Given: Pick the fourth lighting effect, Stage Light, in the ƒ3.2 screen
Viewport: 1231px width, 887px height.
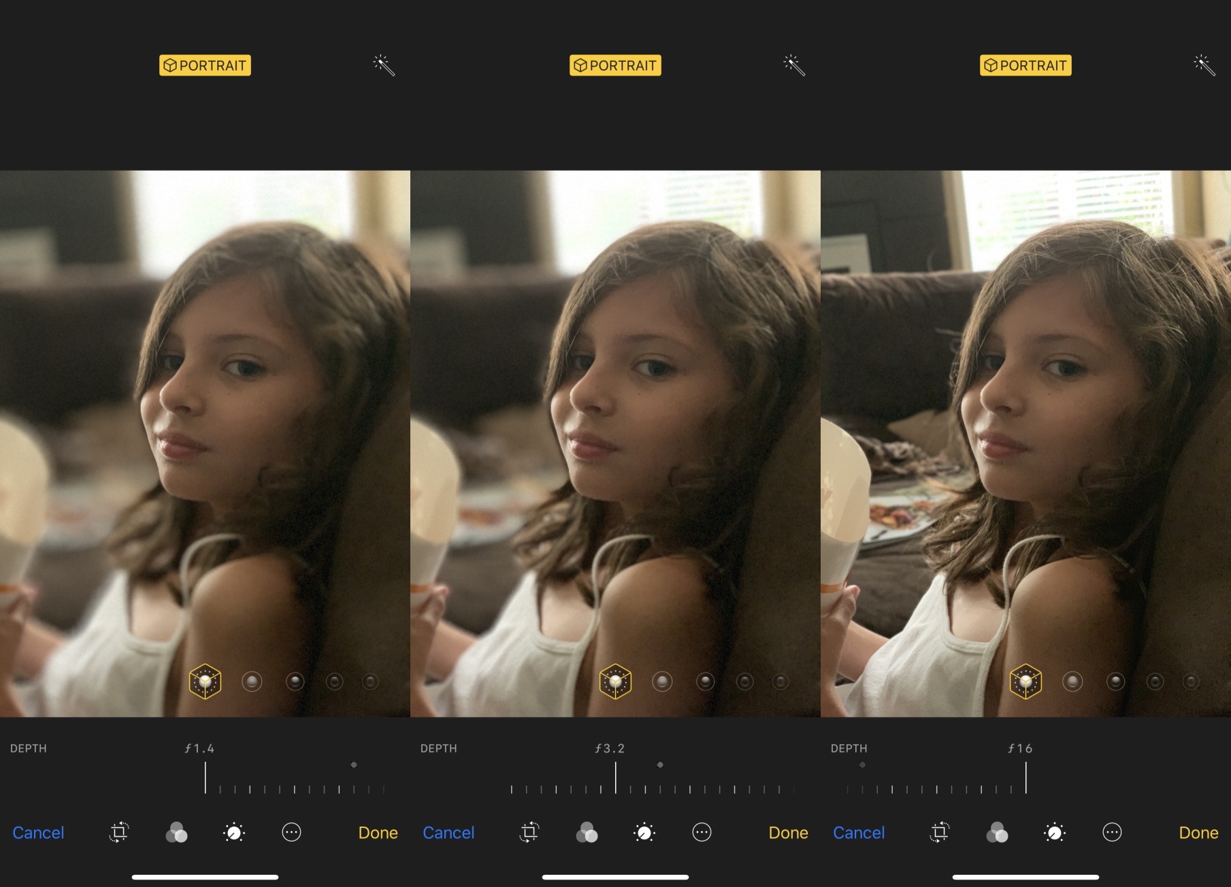Looking at the screenshot, I should point(744,681).
